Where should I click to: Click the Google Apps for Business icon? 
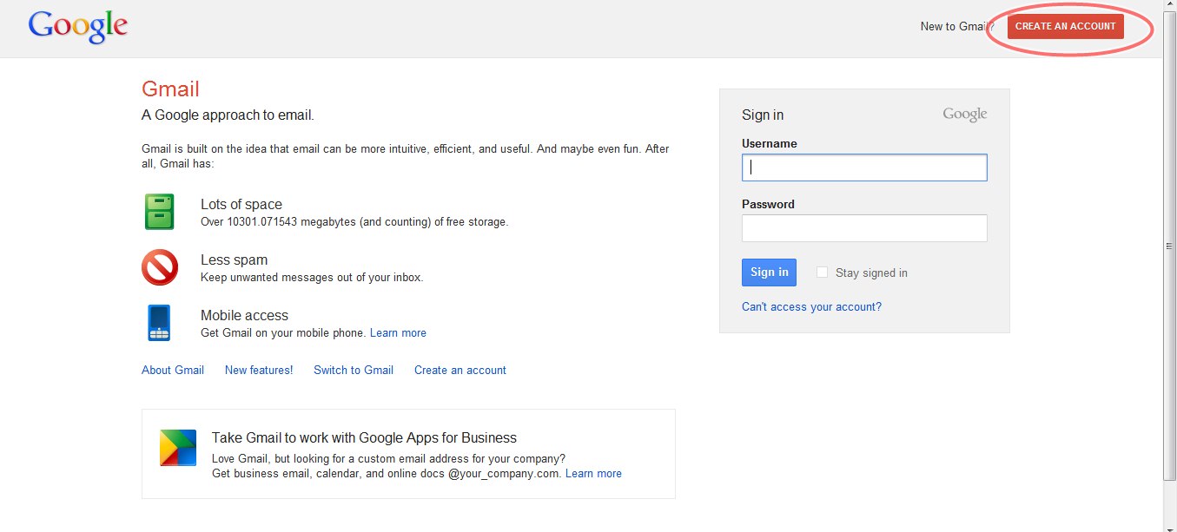178,448
